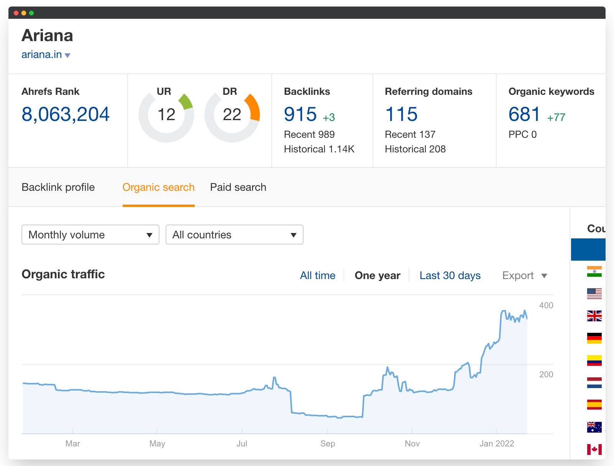
Task: Click the DR 22 gauge chart
Action: (x=232, y=114)
